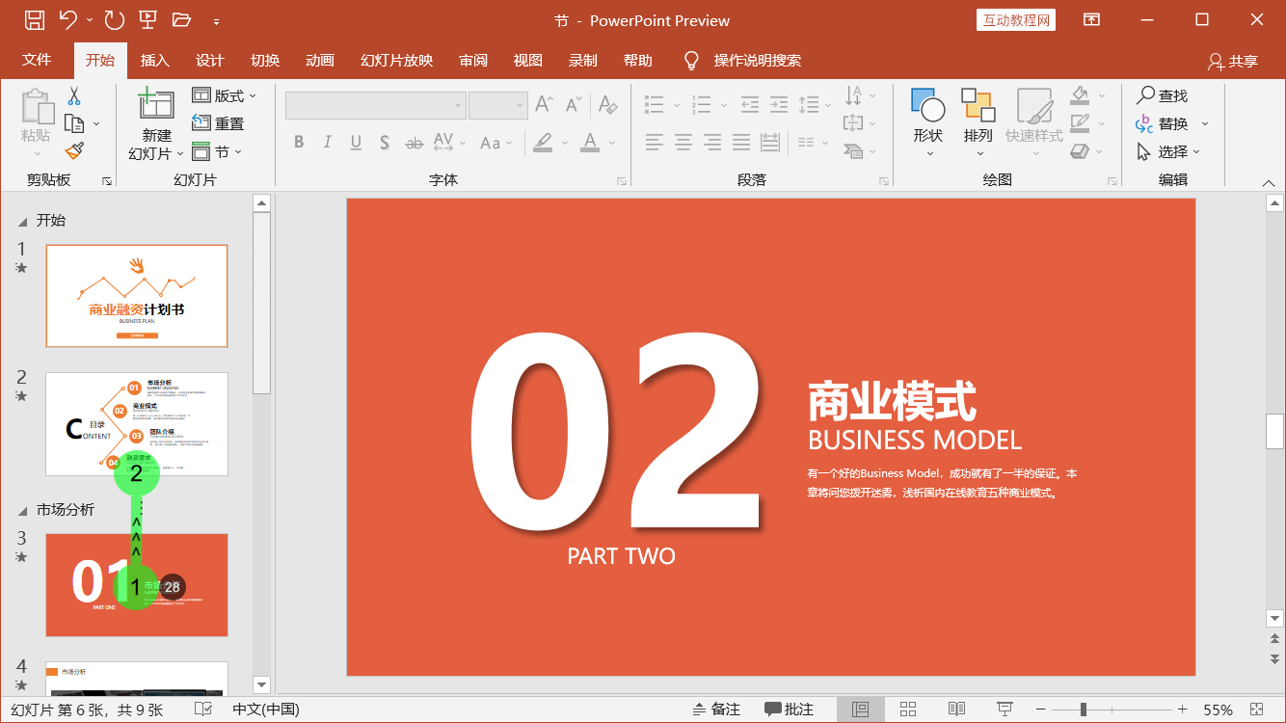Copy with the copy pages icon
The image size is (1286, 723).
pos(74,123)
